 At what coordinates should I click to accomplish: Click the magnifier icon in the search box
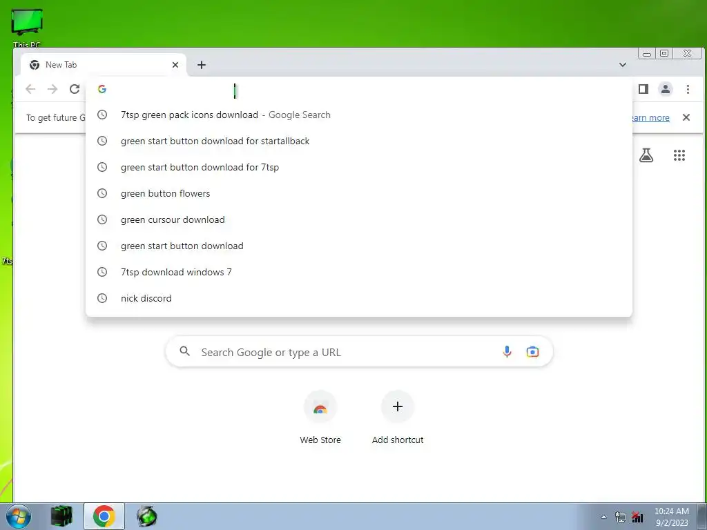click(184, 351)
